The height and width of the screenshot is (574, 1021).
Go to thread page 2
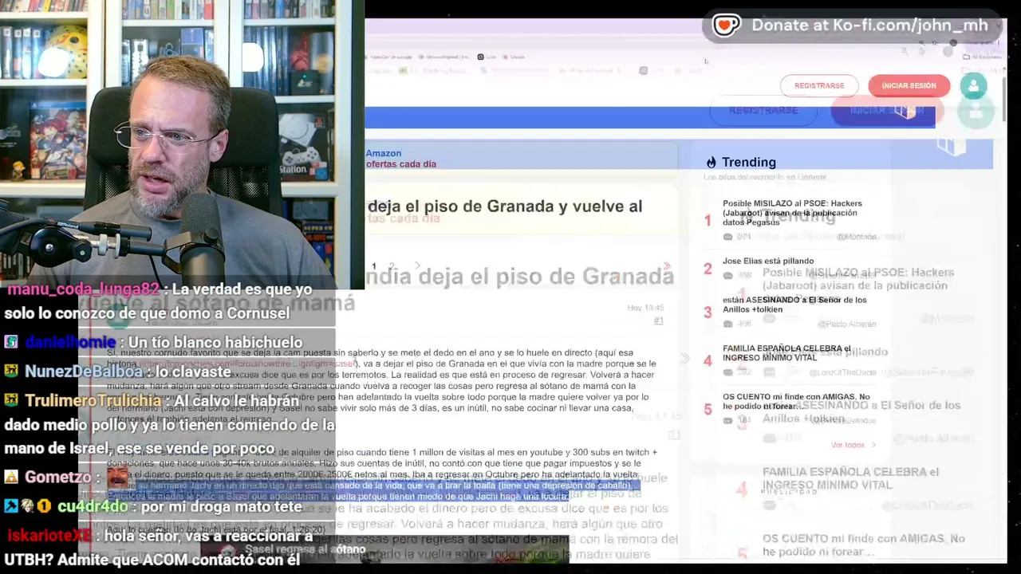pyautogui.click(x=391, y=266)
